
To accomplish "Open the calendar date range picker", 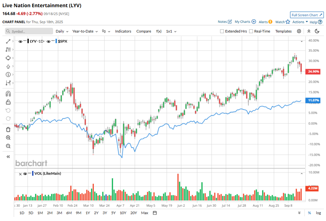I will point(155,213).
